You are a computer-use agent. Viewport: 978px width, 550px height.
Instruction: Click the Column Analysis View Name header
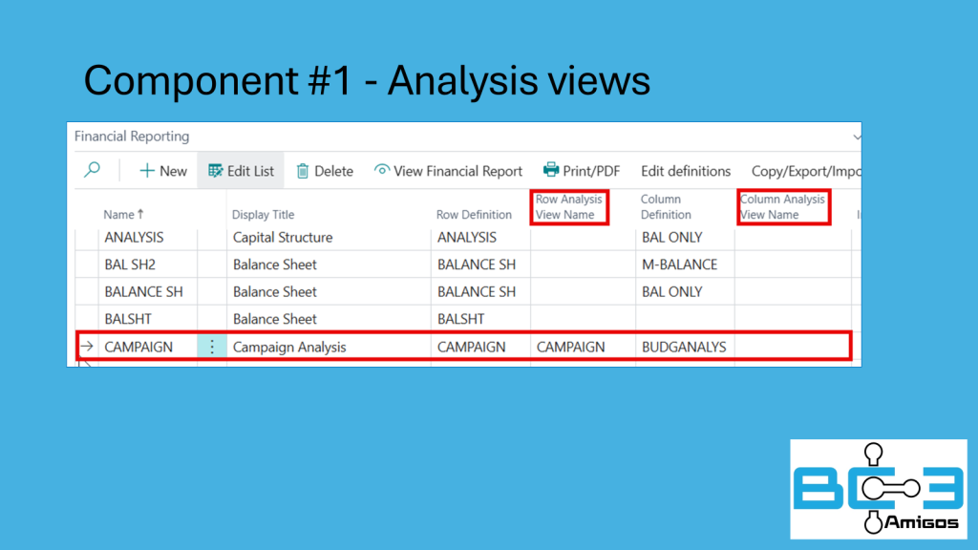coord(782,207)
